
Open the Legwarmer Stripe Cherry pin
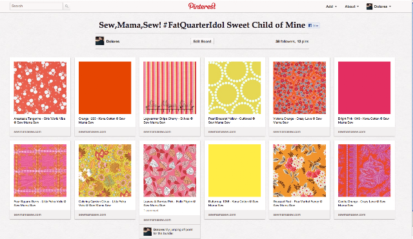pyautogui.click(x=170, y=88)
